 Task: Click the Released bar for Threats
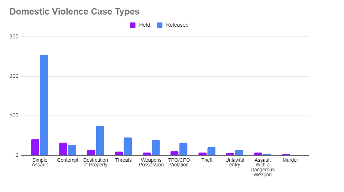(128, 146)
